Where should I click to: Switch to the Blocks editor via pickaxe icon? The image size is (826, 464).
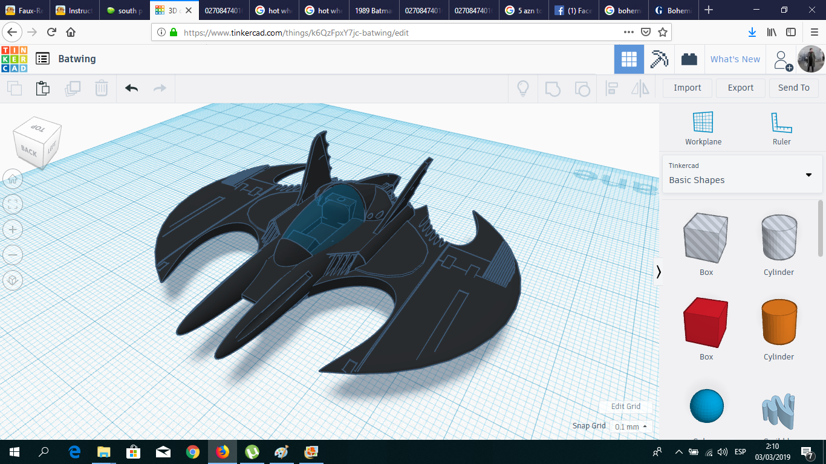tap(659, 59)
